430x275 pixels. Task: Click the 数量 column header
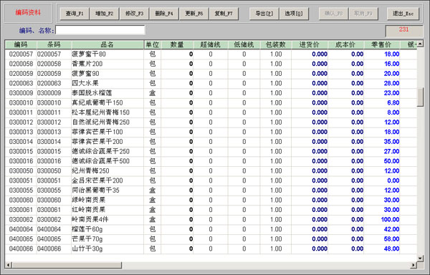(177, 44)
